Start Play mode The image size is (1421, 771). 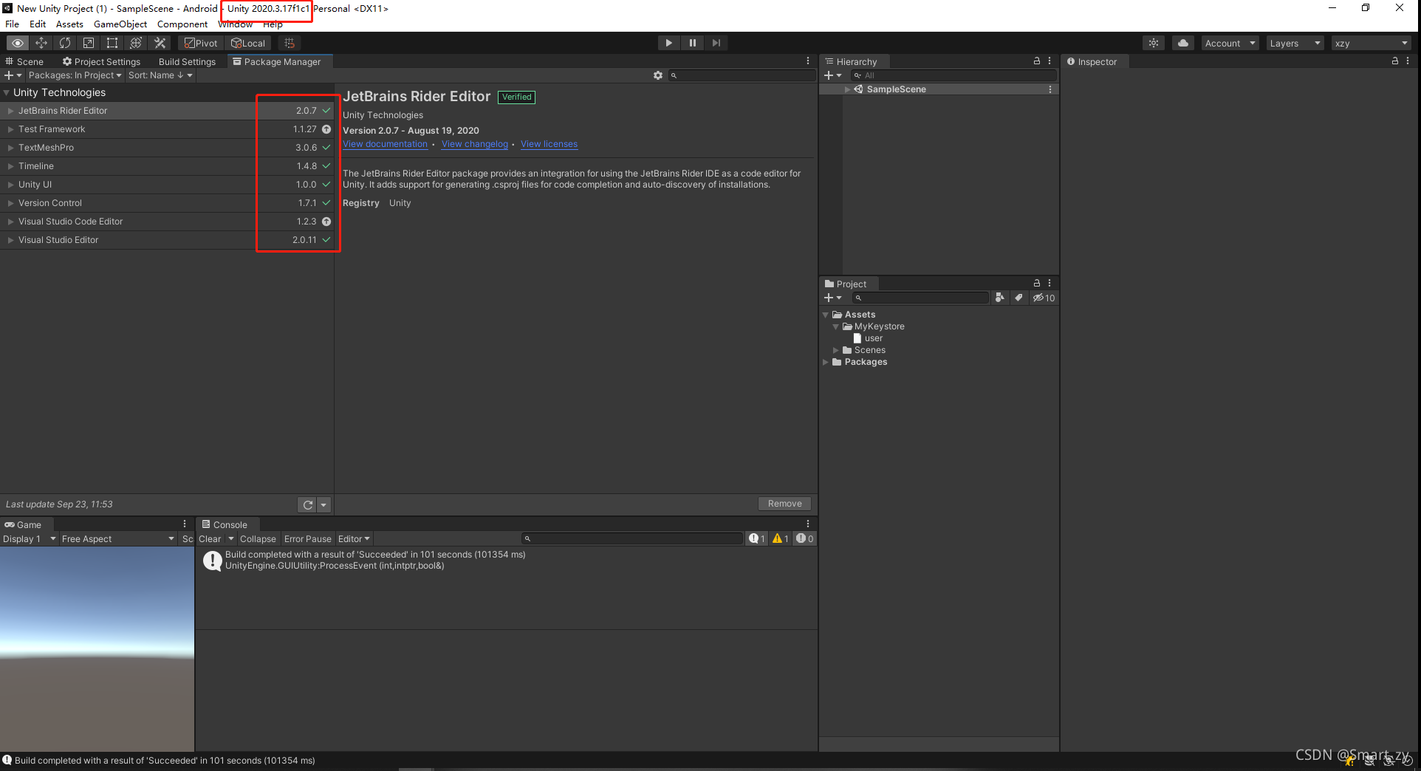(668, 43)
